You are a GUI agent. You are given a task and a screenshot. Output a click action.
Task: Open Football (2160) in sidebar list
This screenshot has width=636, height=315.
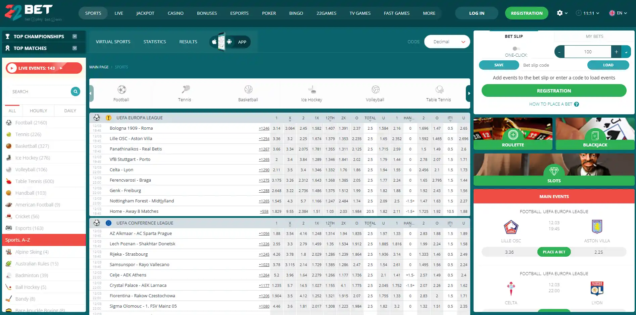[44, 123]
